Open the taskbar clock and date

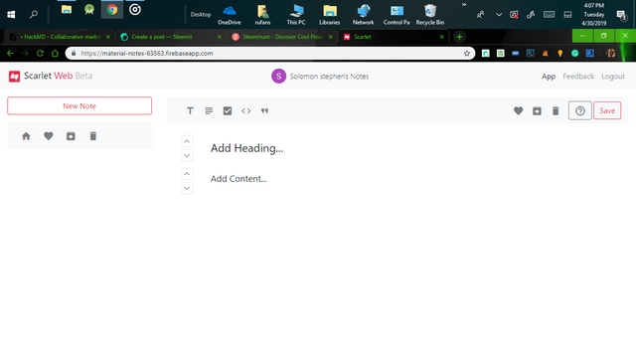pos(594,15)
